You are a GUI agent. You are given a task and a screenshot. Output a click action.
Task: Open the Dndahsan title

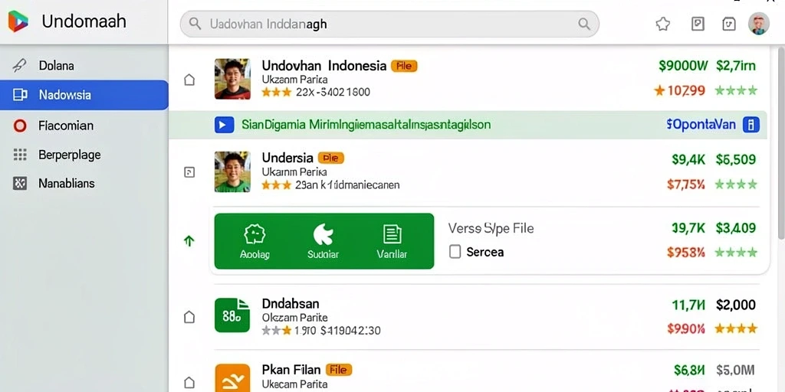[291, 303]
